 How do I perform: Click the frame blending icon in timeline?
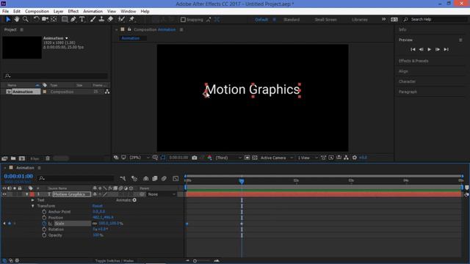click(x=155, y=178)
